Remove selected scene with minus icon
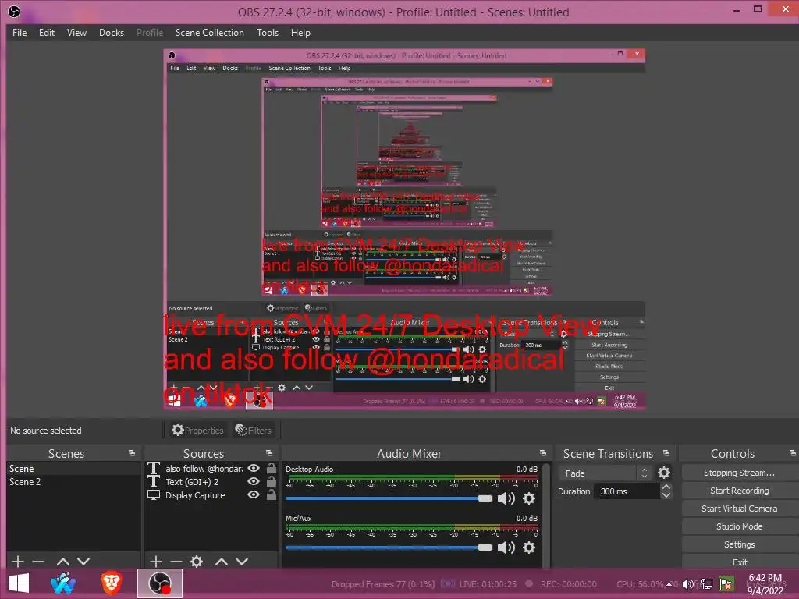This screenshot has width=799, height=599. (x=38, y=562)
